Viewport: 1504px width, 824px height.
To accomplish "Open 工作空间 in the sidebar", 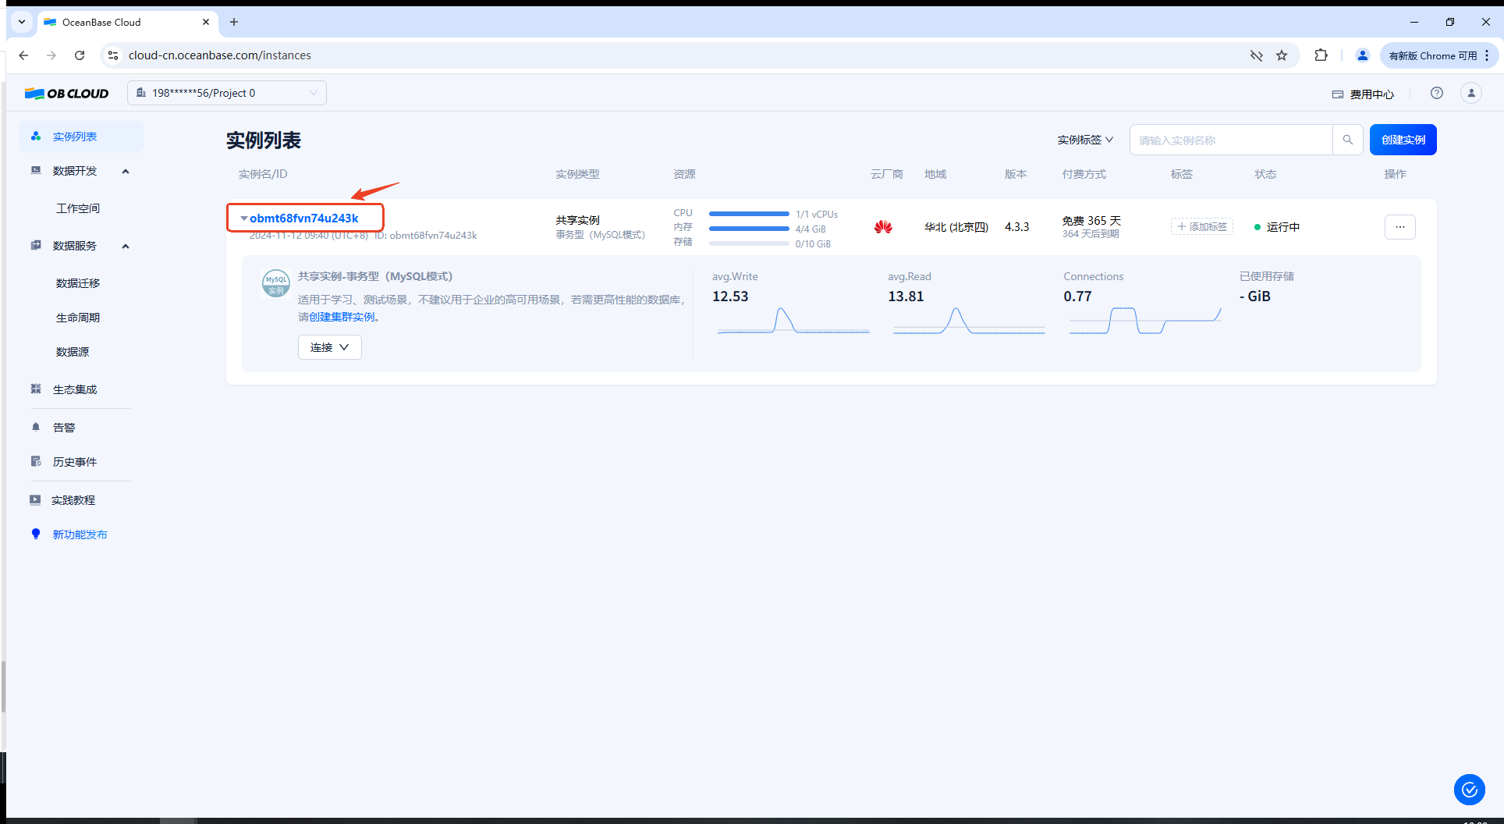I will pos(78,208).
